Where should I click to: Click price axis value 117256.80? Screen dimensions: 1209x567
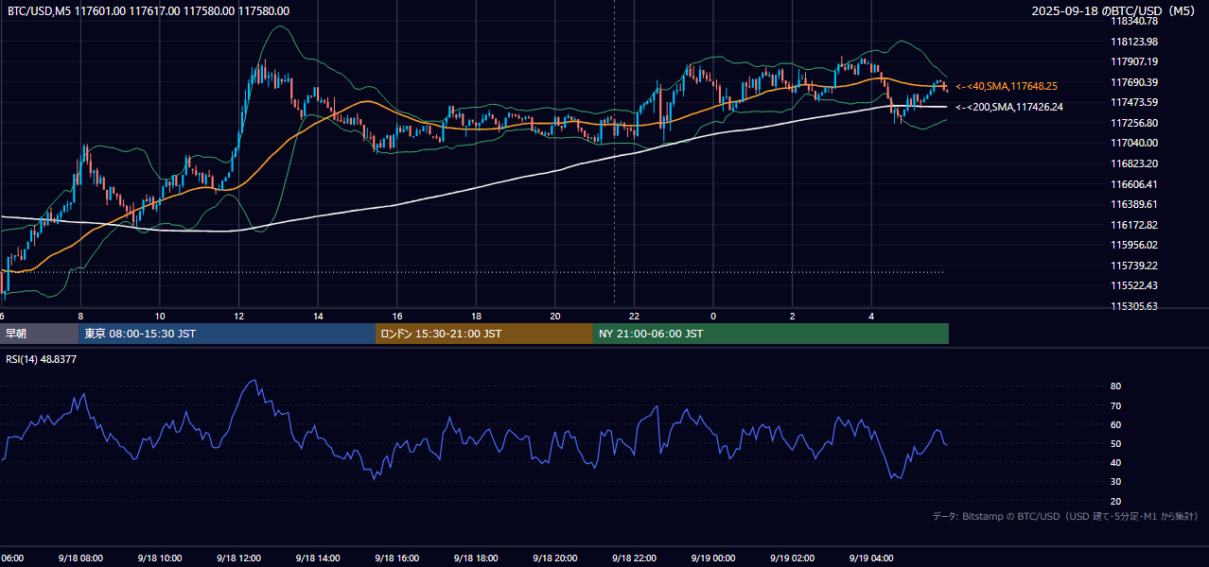coord(1134,123)
